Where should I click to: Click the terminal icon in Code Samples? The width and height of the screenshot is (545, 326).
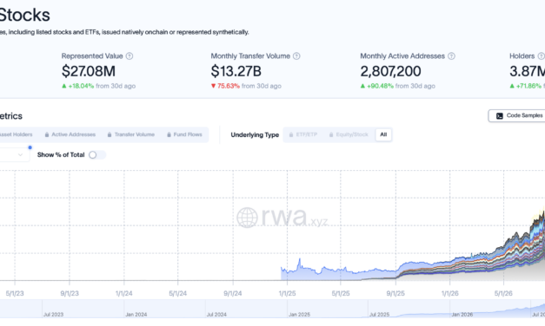coord(500,116)
